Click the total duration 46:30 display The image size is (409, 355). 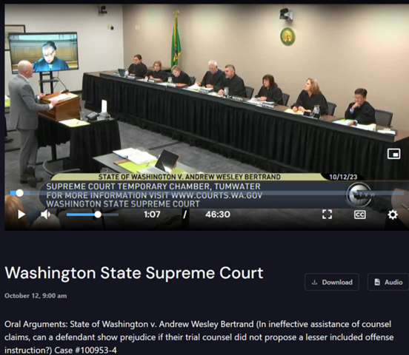(218, 214)
